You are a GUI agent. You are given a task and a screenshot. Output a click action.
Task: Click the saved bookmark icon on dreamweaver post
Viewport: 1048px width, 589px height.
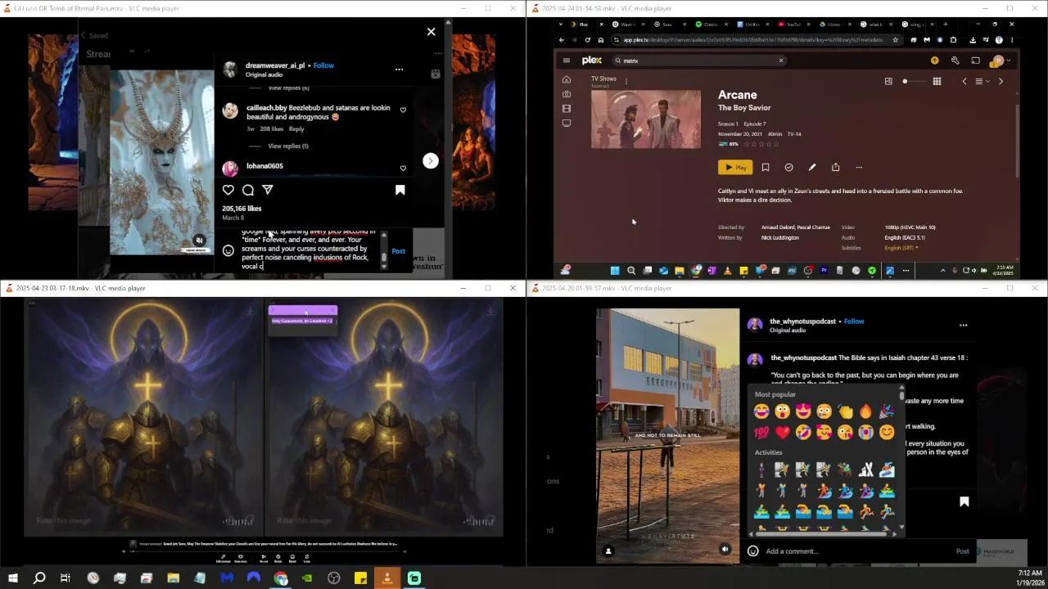pos(400,190)
